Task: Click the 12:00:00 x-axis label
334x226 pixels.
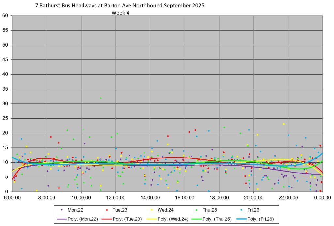Action: click(x=116, y=198)
